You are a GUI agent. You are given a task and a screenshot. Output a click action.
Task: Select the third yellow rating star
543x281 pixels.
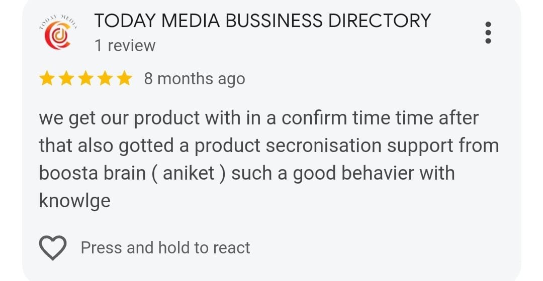85,78
